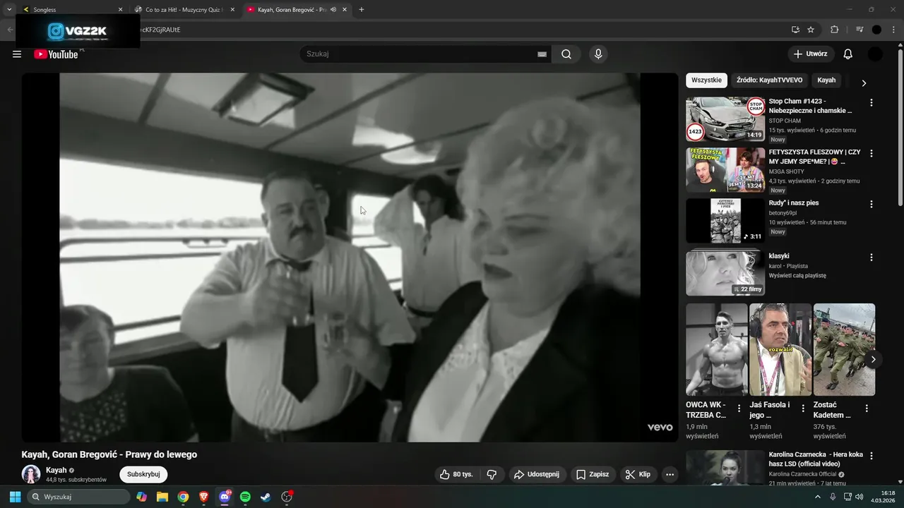Select the Wszystkie filter chip
The image size is (904, 508).
(x=706, y=80)
